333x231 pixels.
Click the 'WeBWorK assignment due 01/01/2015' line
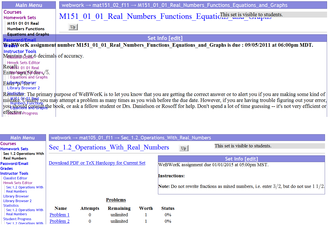213,165
